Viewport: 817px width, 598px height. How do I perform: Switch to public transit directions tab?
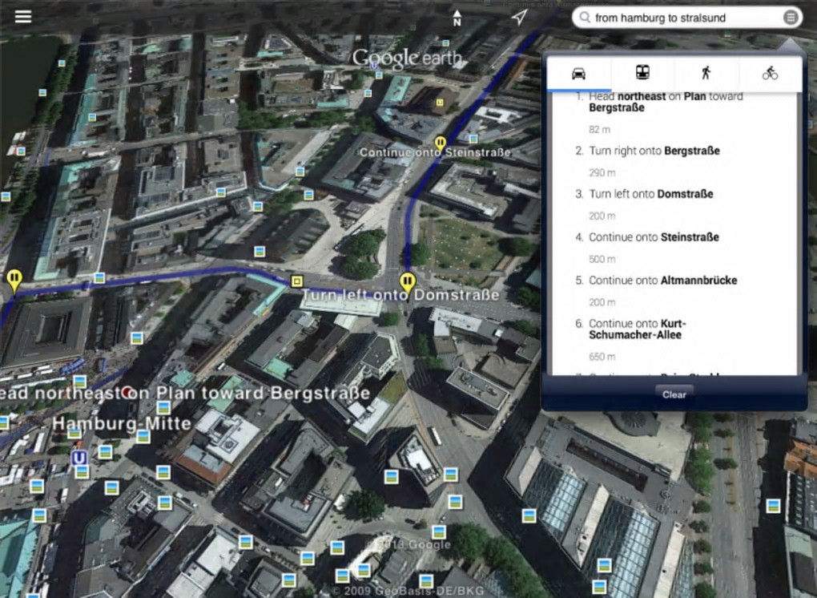tap(642, 74)
